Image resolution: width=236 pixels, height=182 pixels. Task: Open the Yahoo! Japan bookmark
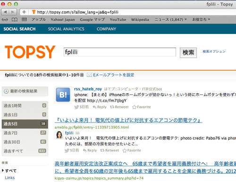coord(63,20)
